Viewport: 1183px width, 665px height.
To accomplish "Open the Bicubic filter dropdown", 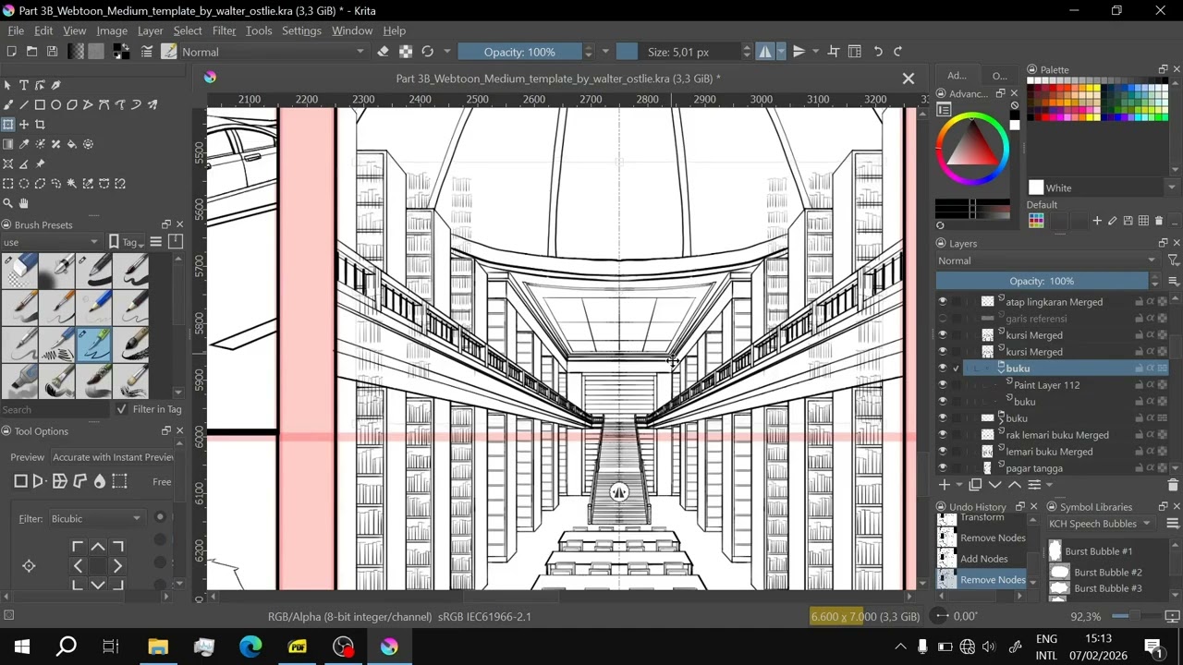I will [x=97, y=518].
